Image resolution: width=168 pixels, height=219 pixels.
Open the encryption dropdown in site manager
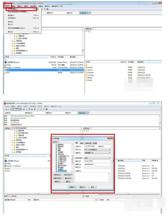click(x=97, y=153)
